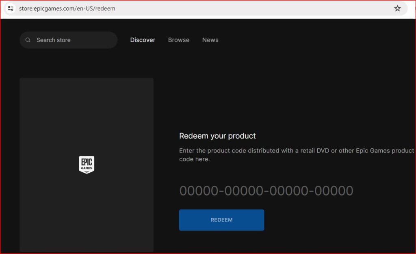Screen dimensions: 416x254
Task: Click the search magnifier icon in the store search
Action: click(28, 40)
